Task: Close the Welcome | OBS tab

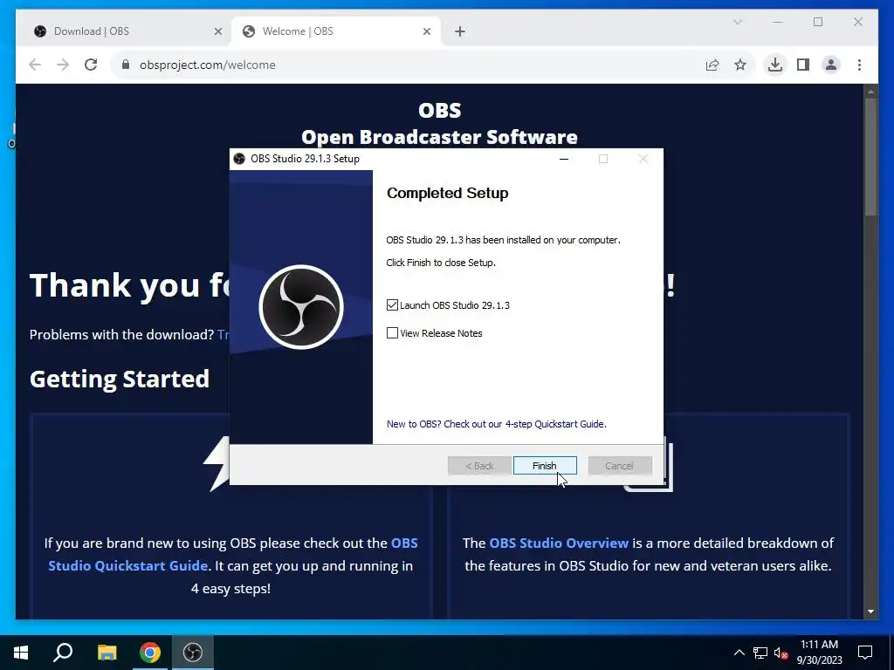Action: pyautogui.click(x=426, y=31)
